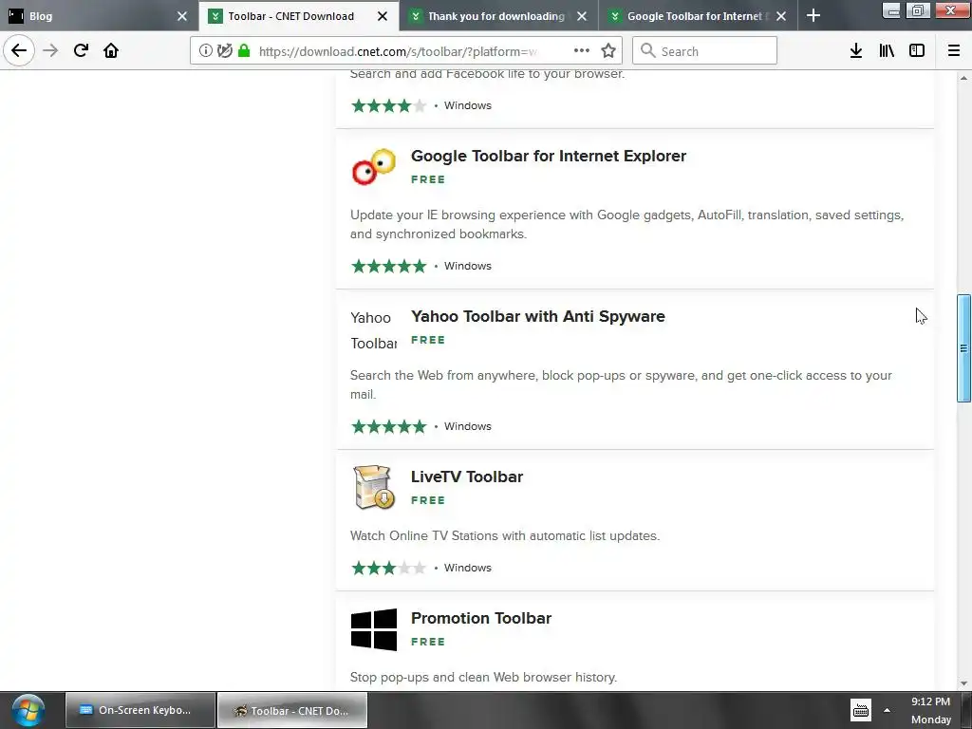This screenshot has height=729, width=972.
Task: Open the browser home page
Action: (x=111, y=50)
